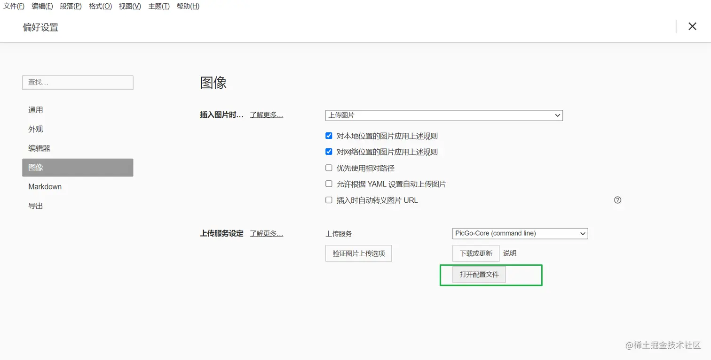The width and height of the screenshot is (711, 360).
Task: Open the 文件(F) menu
Action: [x=14, y=6]
